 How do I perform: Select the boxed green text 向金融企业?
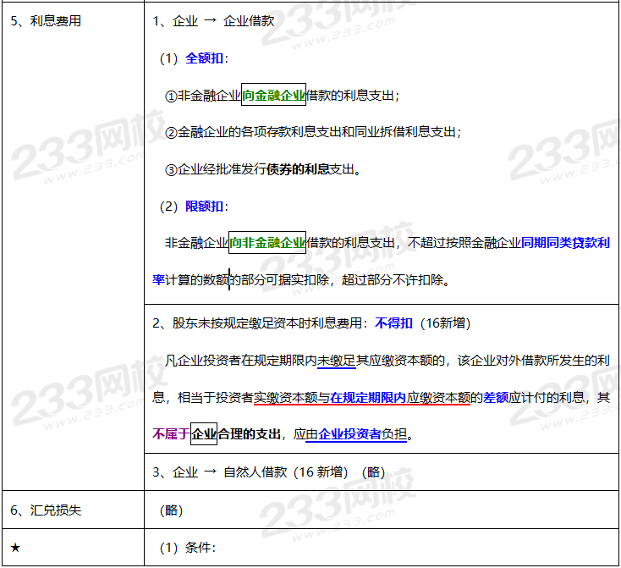pyautogui.click(x=273, y=96)
